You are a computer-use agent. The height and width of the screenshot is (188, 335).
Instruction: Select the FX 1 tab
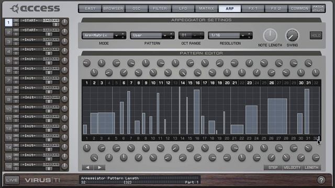coord(253,9)
